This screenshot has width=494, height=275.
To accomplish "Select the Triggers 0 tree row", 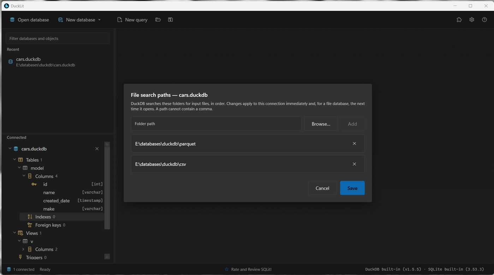I will 56,257.
